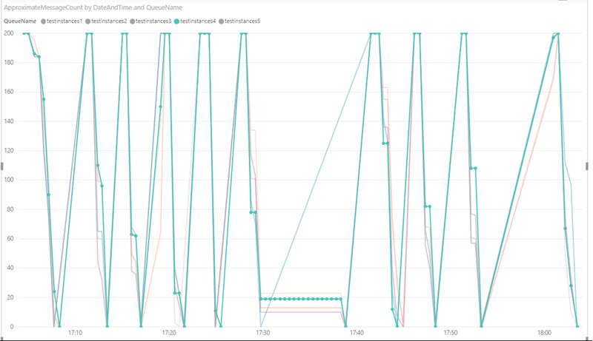
Task: Click the 17:20 x-axis time label
Action: pos(169,334)
